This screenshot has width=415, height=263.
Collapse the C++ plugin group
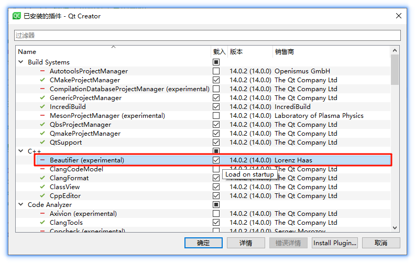click(x=21, y=151)
